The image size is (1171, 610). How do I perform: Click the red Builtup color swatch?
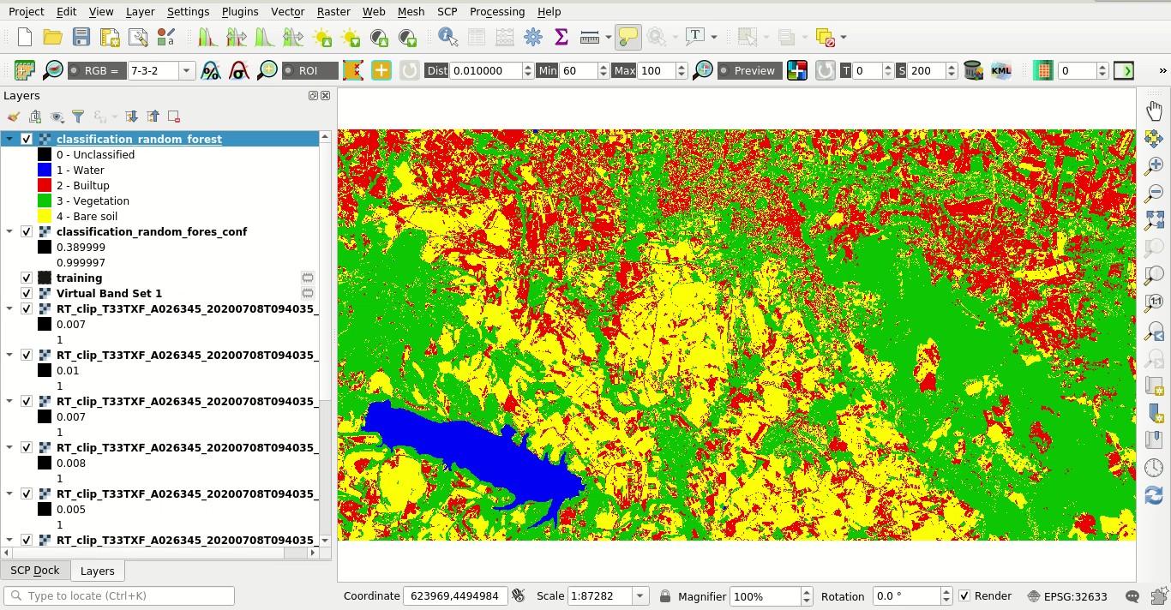click(44, 185)
